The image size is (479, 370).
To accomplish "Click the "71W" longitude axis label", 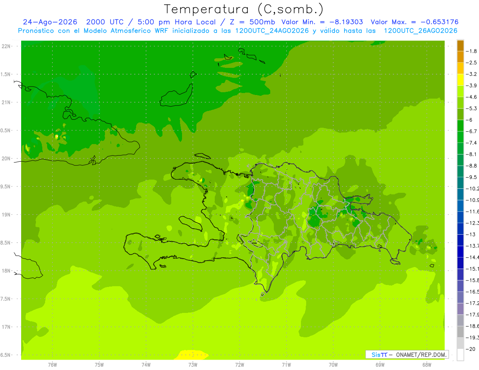I will 286,364.
